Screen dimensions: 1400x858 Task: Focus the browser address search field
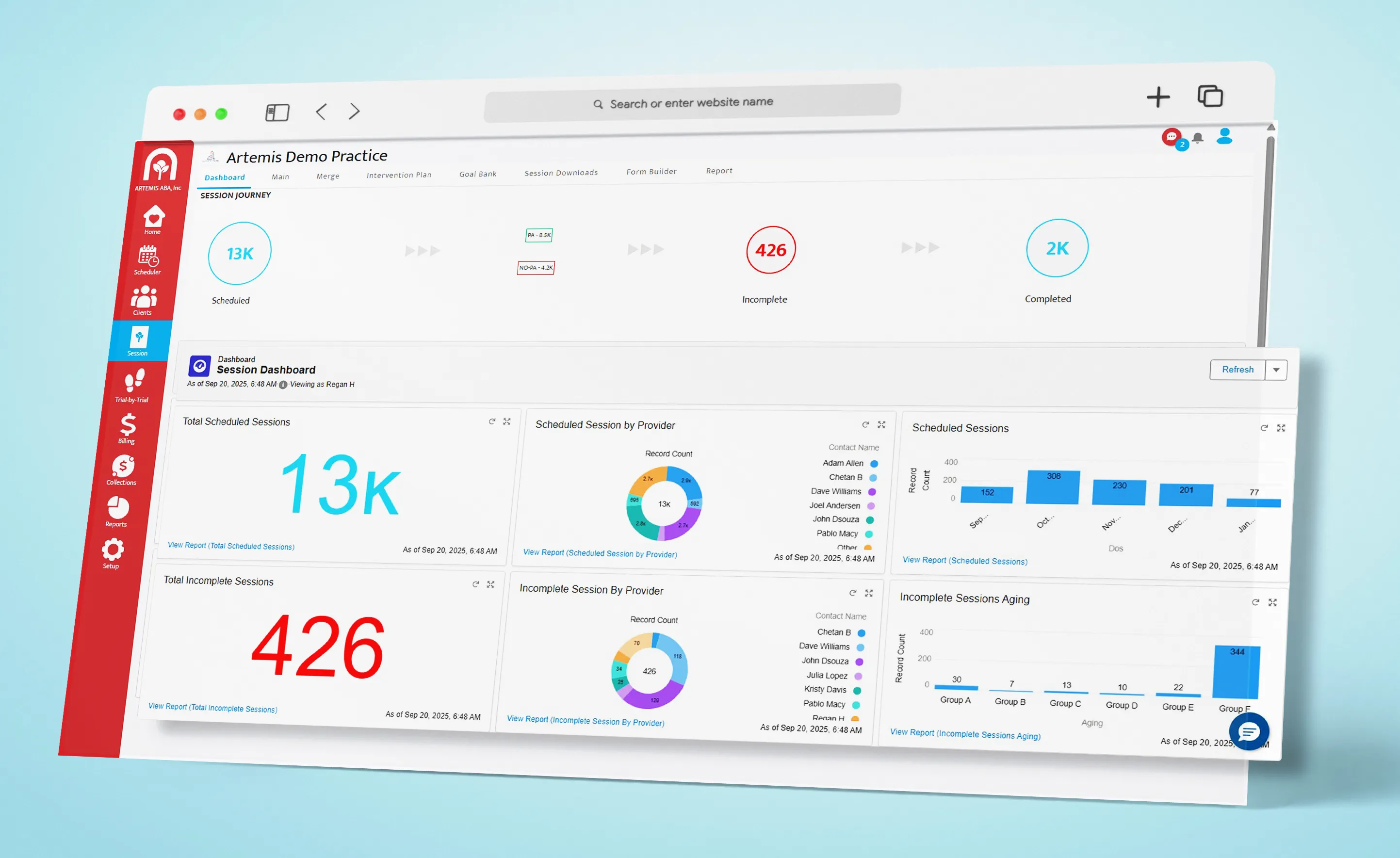click(x=692, y=103)
